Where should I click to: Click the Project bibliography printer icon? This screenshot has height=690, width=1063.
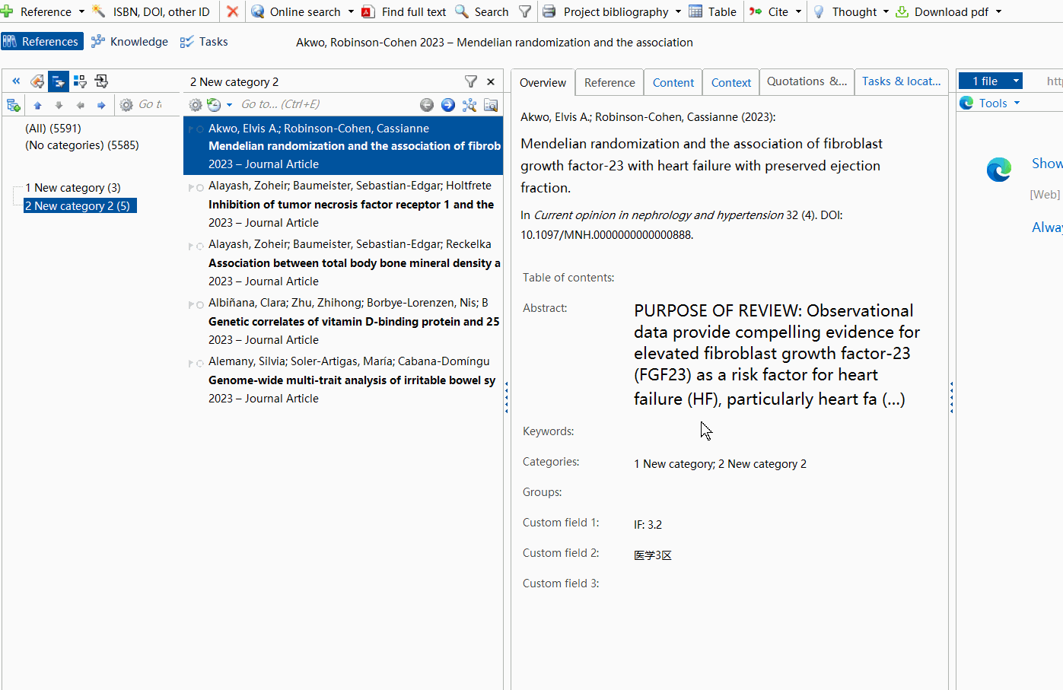click(x=549, y=11)
